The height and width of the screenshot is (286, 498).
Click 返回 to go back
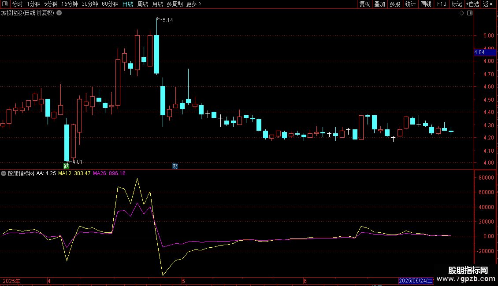coord(488,4)
